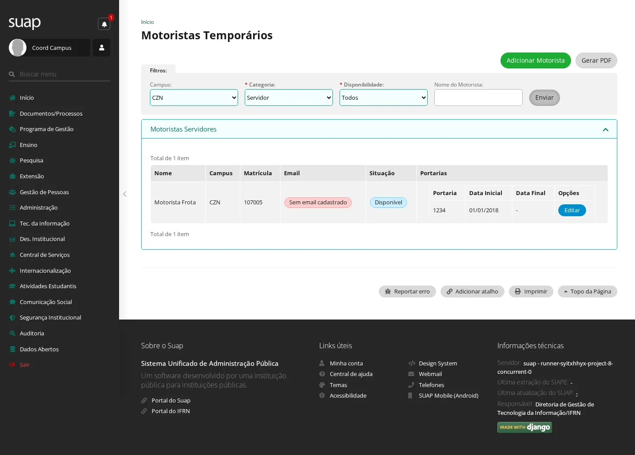Click the Atividades Estudantis graduation icon

coord(12,286)
